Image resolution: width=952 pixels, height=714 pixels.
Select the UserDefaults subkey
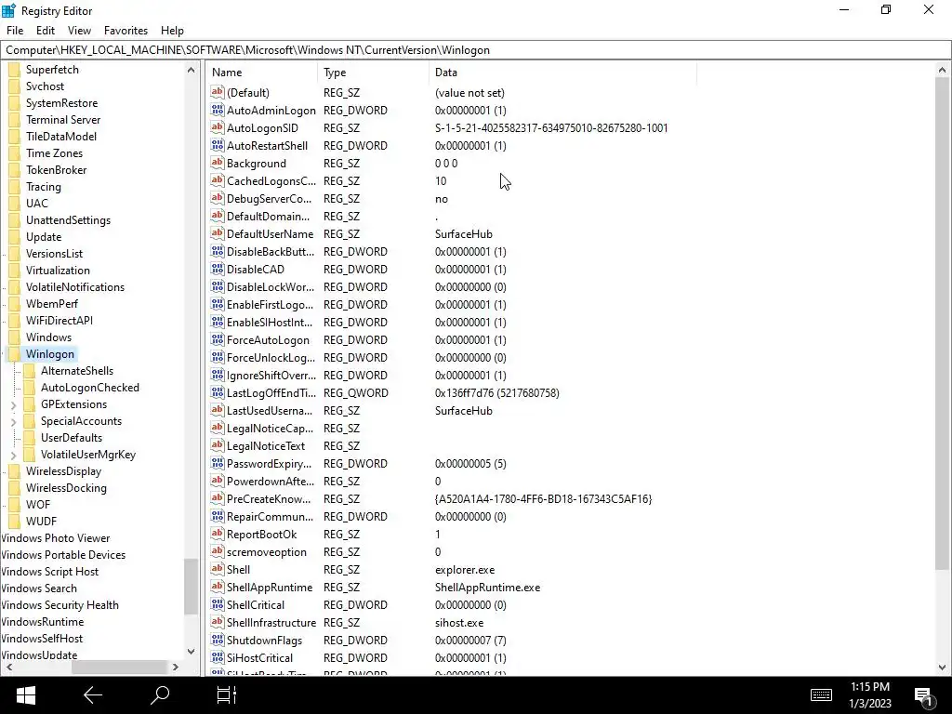71,438
